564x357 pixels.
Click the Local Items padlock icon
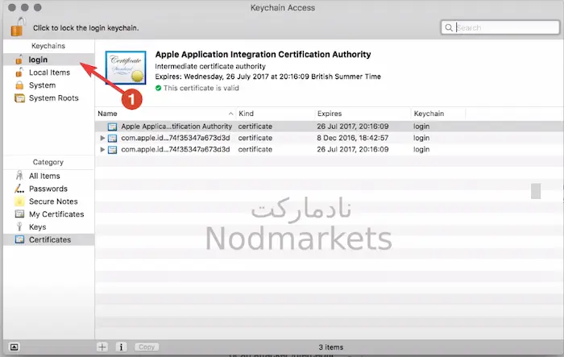click(19, 73)
